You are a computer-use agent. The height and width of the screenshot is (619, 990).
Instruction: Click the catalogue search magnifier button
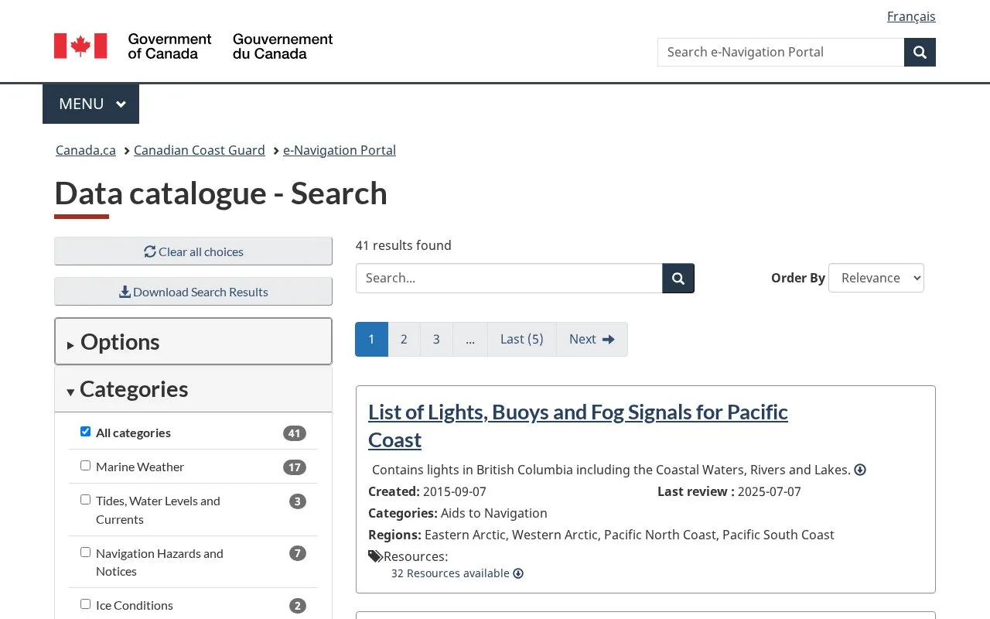[x=678, y=279]
